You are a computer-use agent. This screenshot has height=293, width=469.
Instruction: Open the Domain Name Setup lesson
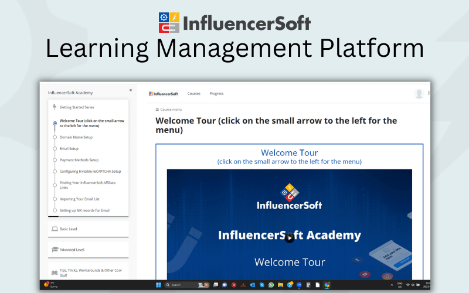(76, 137)
